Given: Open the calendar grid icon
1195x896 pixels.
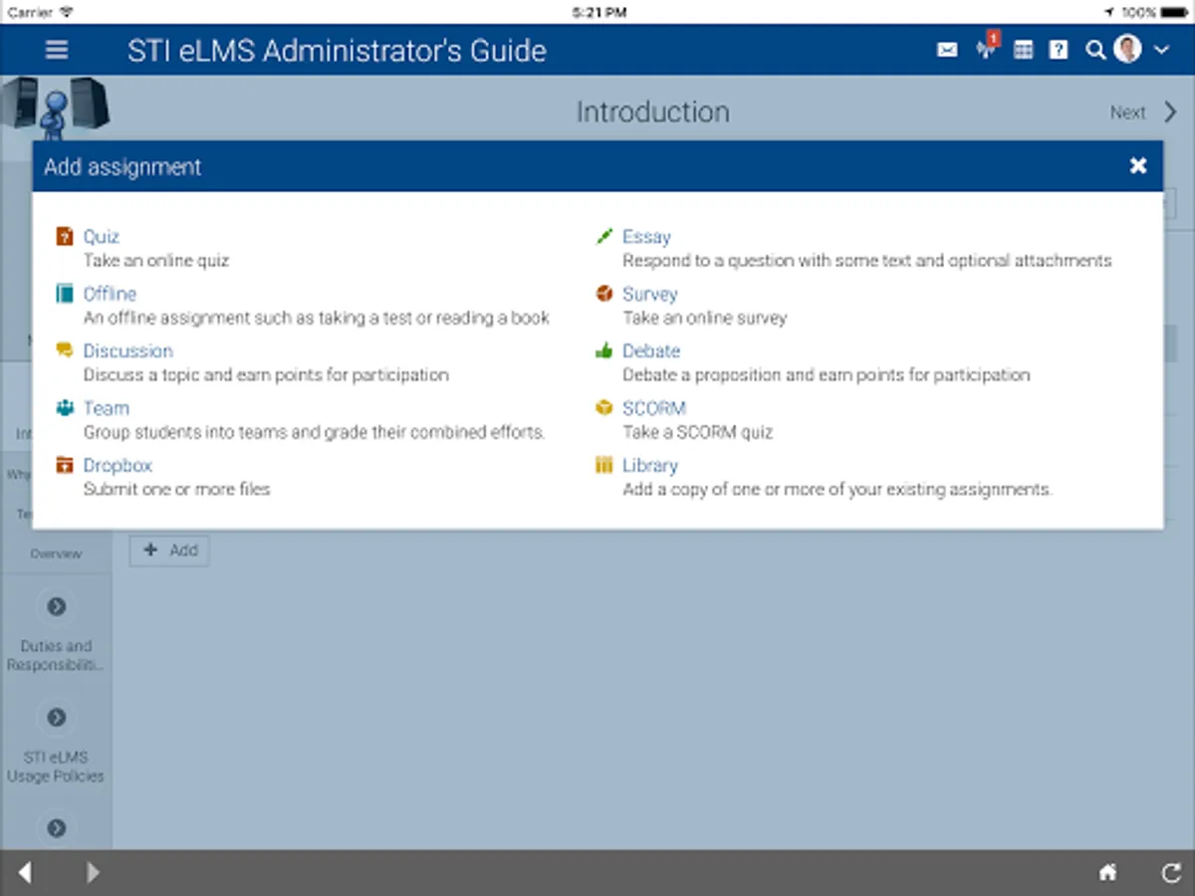Looking at the screenshot, I should coord(1023,50).
